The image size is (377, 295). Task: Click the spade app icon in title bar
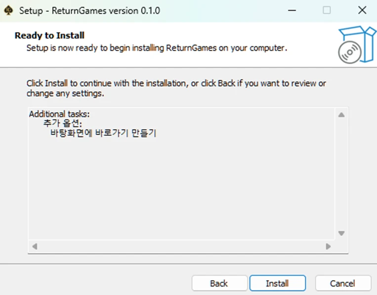pos(9,10)
